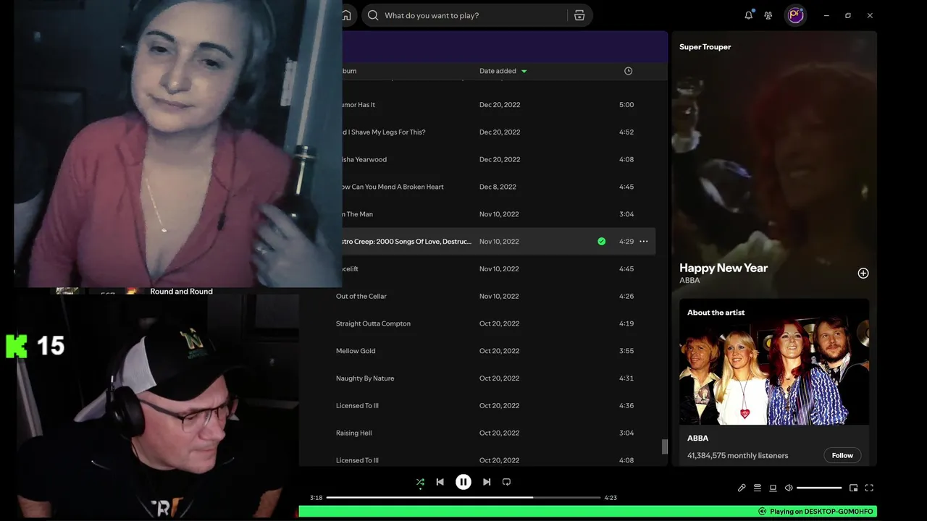Go to Spotify Home icon
Viewport: 927px width, 521px height.
pos(347,15)
